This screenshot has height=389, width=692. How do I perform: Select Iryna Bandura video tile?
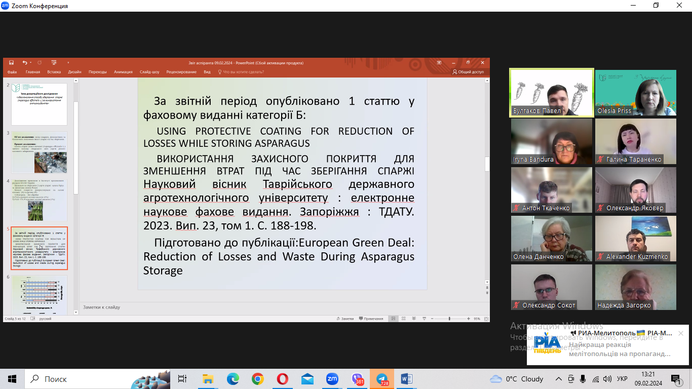pos(552,141)
